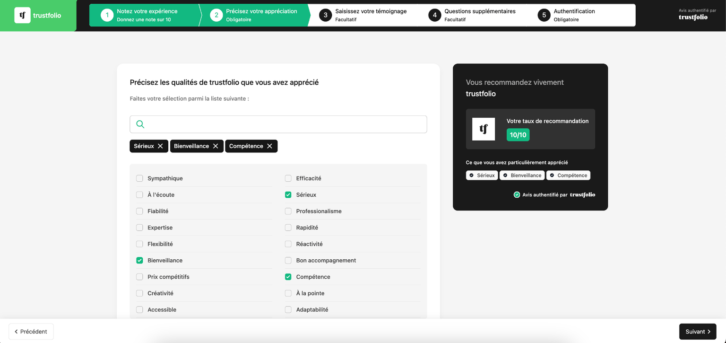This screenshot has height=343, width=726.
Task: Open step Saisissez votre témoignage
Action: click(x=364, y=15)
